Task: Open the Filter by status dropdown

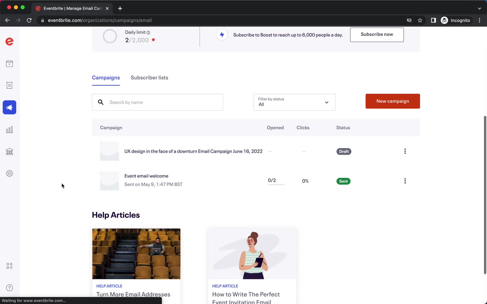Action: [294, 102]
